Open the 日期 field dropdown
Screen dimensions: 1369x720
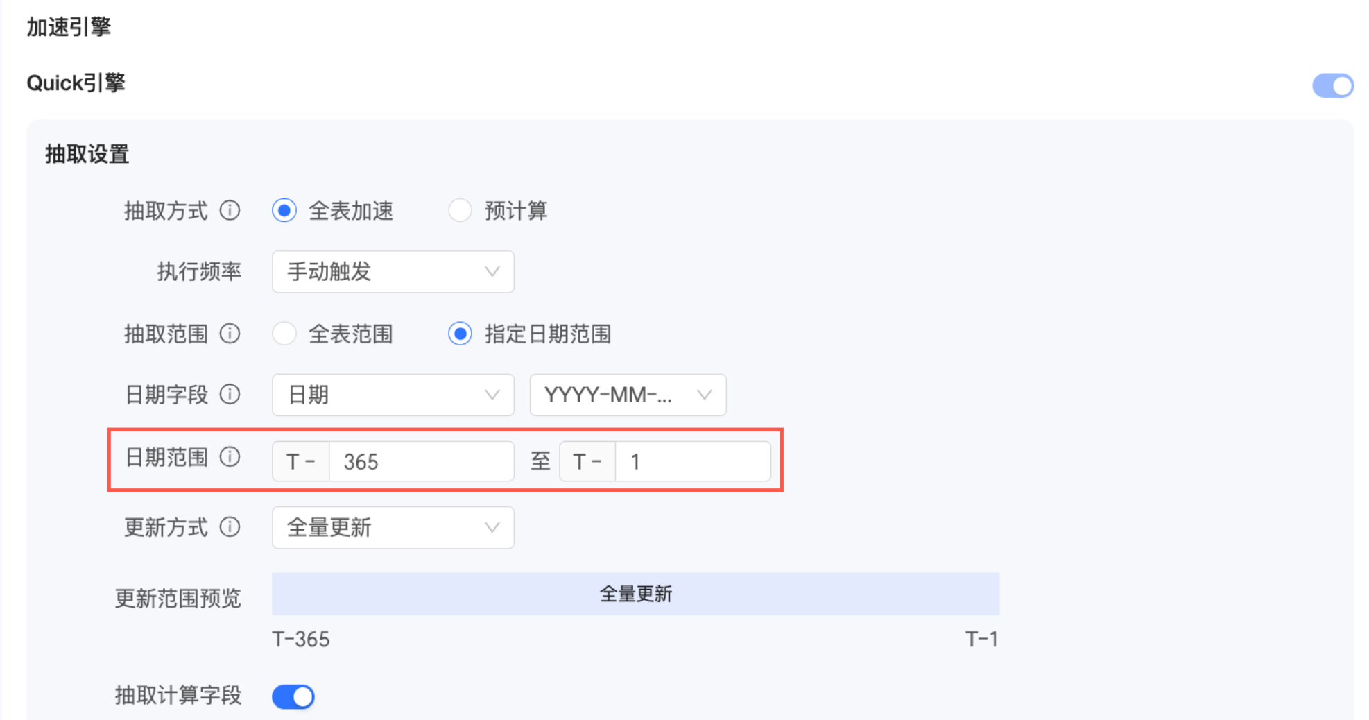(x=393, y=395)
